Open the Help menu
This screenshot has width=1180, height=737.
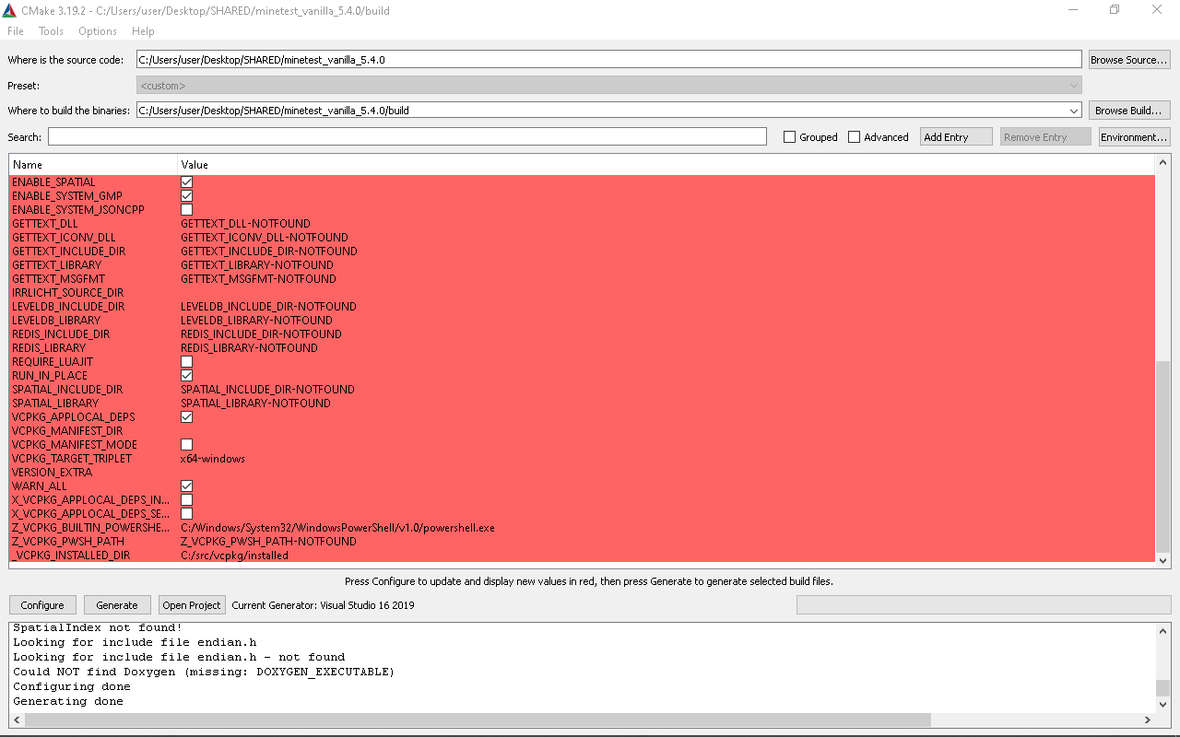143,31
